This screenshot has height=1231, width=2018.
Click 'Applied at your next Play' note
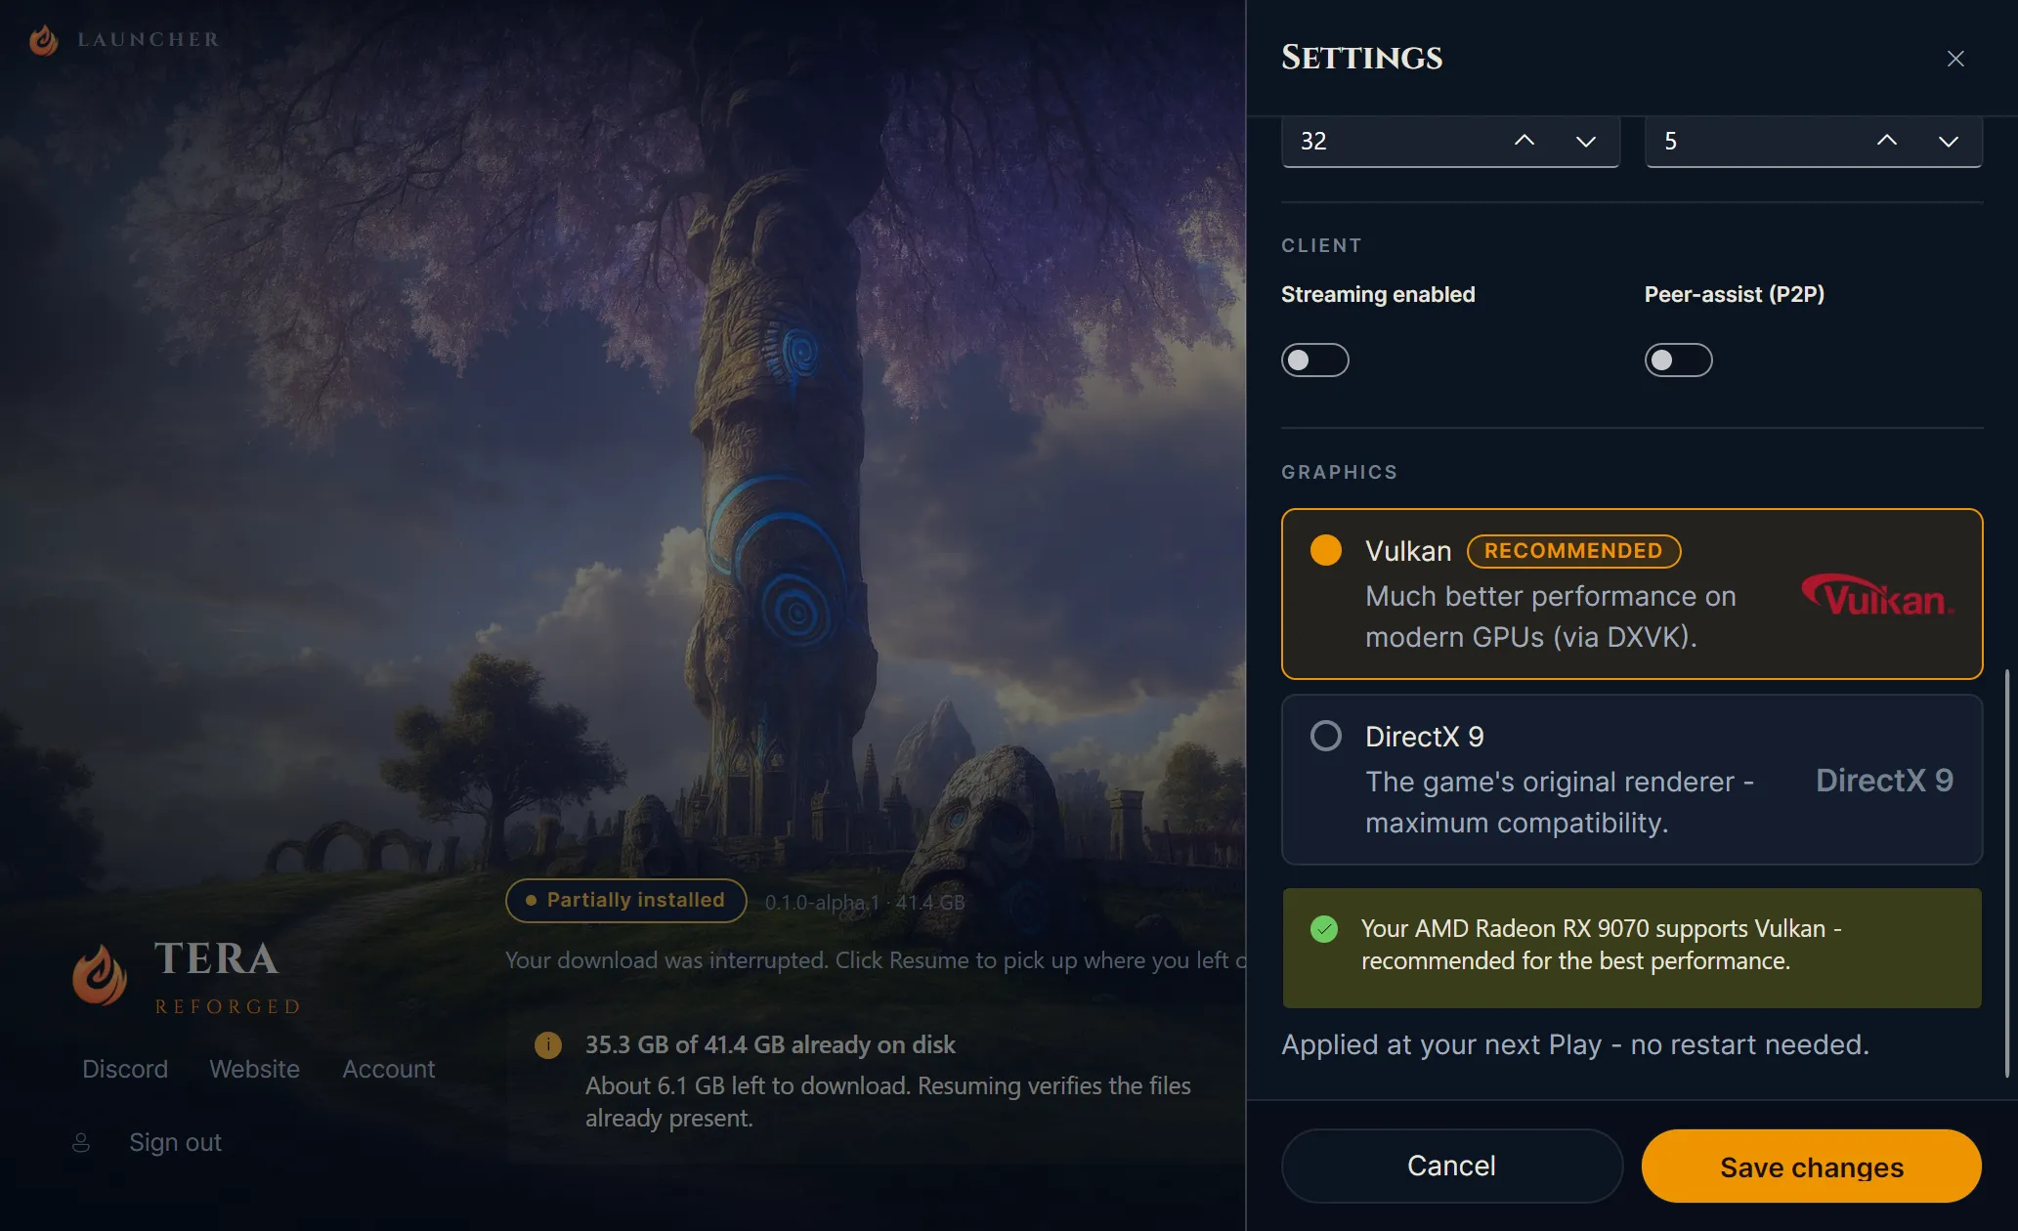click(x=1575, y=1044)
